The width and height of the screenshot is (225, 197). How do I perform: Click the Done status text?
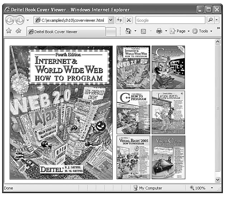(x=9, y=188)
